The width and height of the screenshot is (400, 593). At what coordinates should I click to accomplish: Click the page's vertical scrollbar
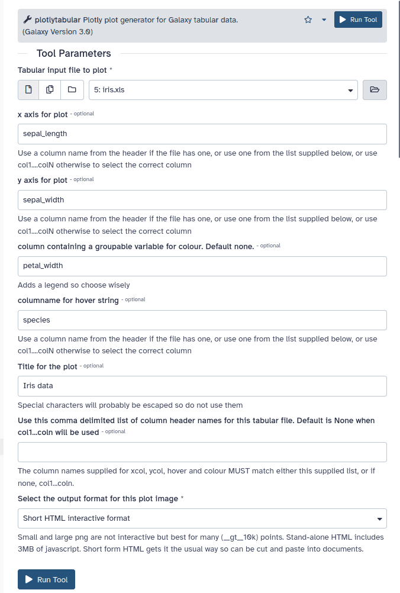tap(399, 77)
